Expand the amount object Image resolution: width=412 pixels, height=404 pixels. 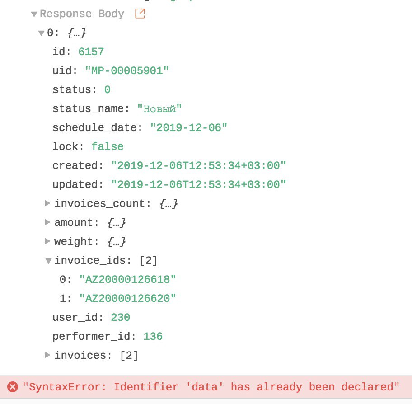47,222
